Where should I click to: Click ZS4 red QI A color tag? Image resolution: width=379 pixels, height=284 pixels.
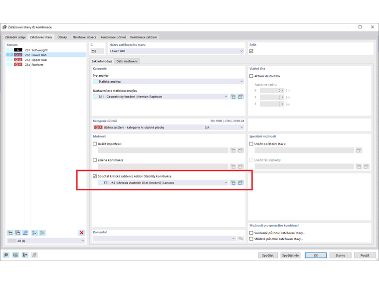coord(18,65)
